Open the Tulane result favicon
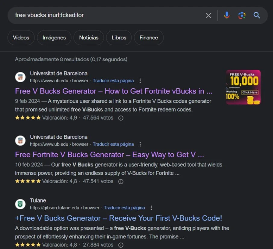Viewport: 273px width, 249px height. pos(20,204)
